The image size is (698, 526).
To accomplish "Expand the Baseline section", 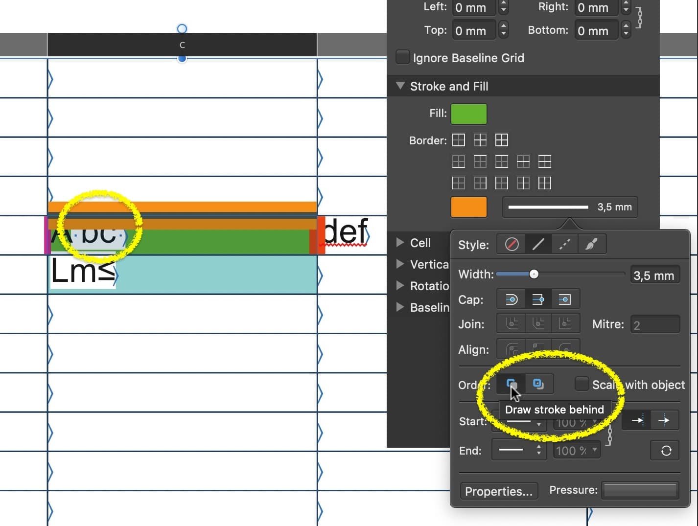I will point(399,307).
